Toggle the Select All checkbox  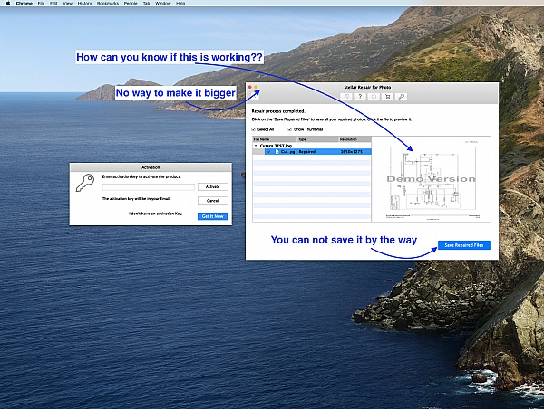coord(254,129)
